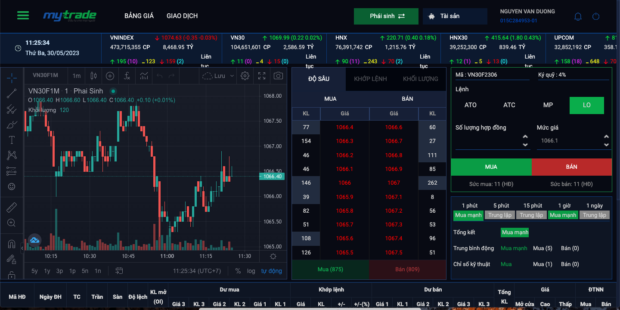Toggle percent scale on chart
Image resolution: width=620 pixels, height=310 pixels.
point(238,271)
